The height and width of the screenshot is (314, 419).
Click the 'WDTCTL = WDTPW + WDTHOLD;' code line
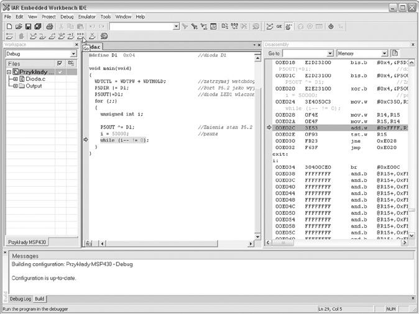point(130,81)
